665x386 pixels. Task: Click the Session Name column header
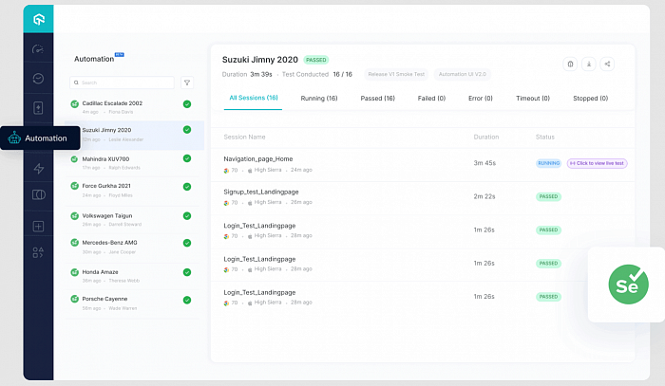244,138
